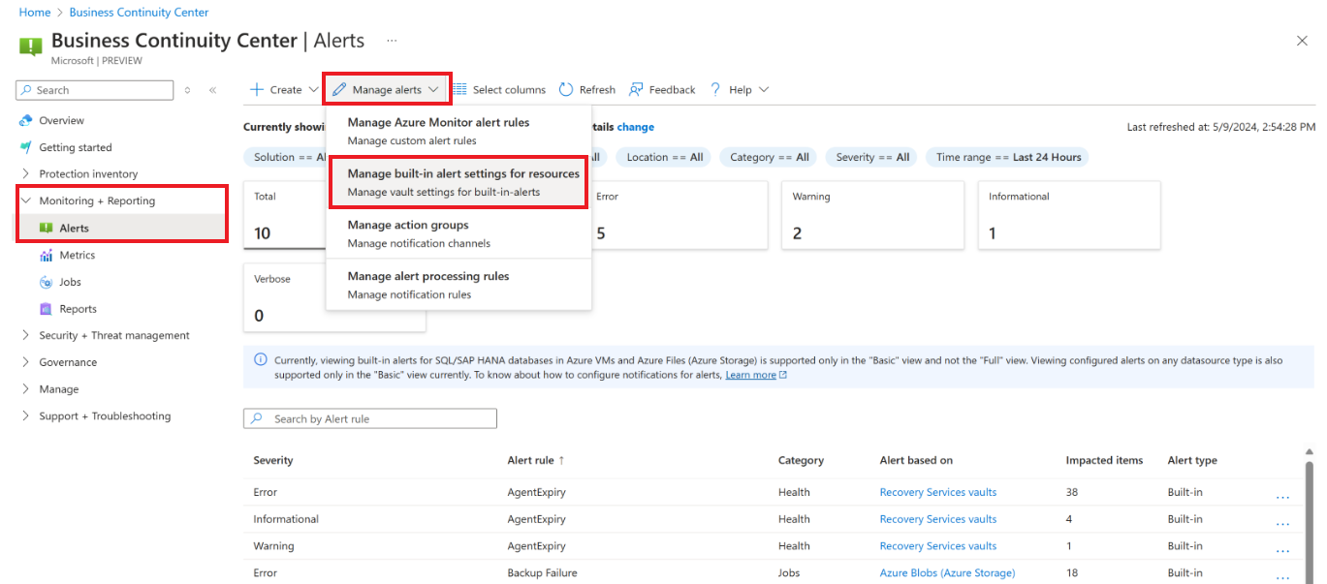Open Azure Blobs (Azure Storage) link
The image size is (1327, 584).
click(x=947, y=573)
